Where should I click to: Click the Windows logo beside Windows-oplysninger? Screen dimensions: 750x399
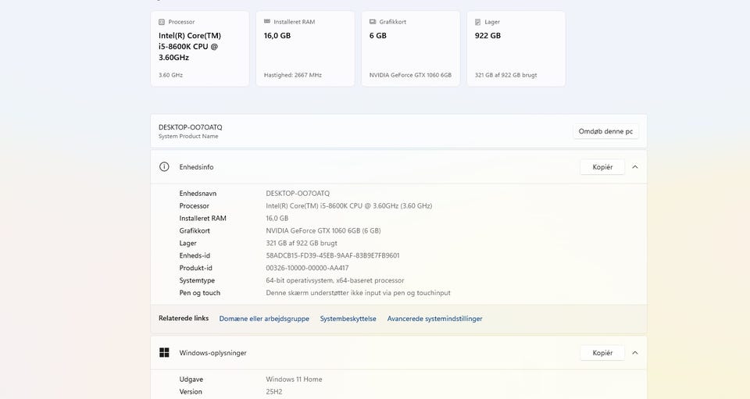(x=164, y=353)
